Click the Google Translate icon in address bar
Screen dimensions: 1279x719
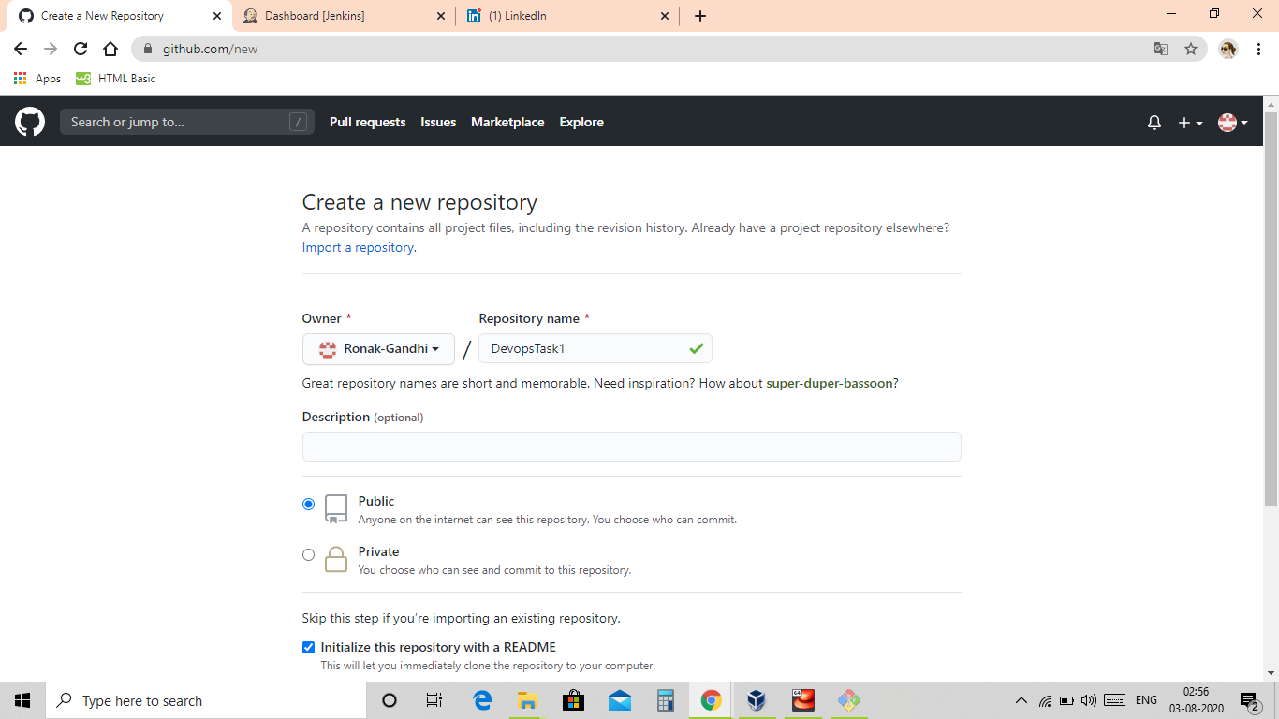[1161, 48]
